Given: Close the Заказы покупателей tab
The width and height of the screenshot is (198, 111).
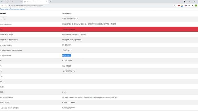Looking at the screenshot, I should tap(21, 2).
